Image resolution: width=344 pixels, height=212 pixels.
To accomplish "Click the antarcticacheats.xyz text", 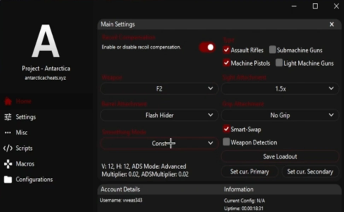I will [x=45, y=78].
